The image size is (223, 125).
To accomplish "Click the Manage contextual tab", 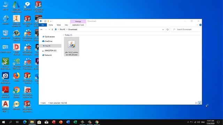I will point(78,22).
